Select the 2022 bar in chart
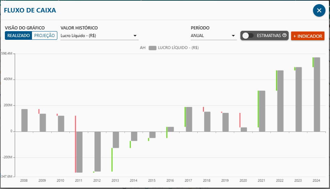The image size is (330, 189). click(x=280, y=101)
